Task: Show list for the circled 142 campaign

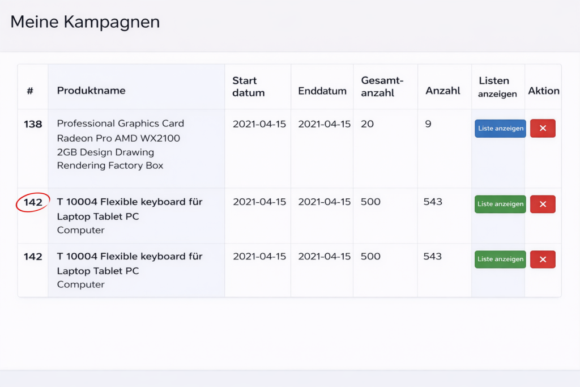Action: pyautogui.click(x=500, y=204)
